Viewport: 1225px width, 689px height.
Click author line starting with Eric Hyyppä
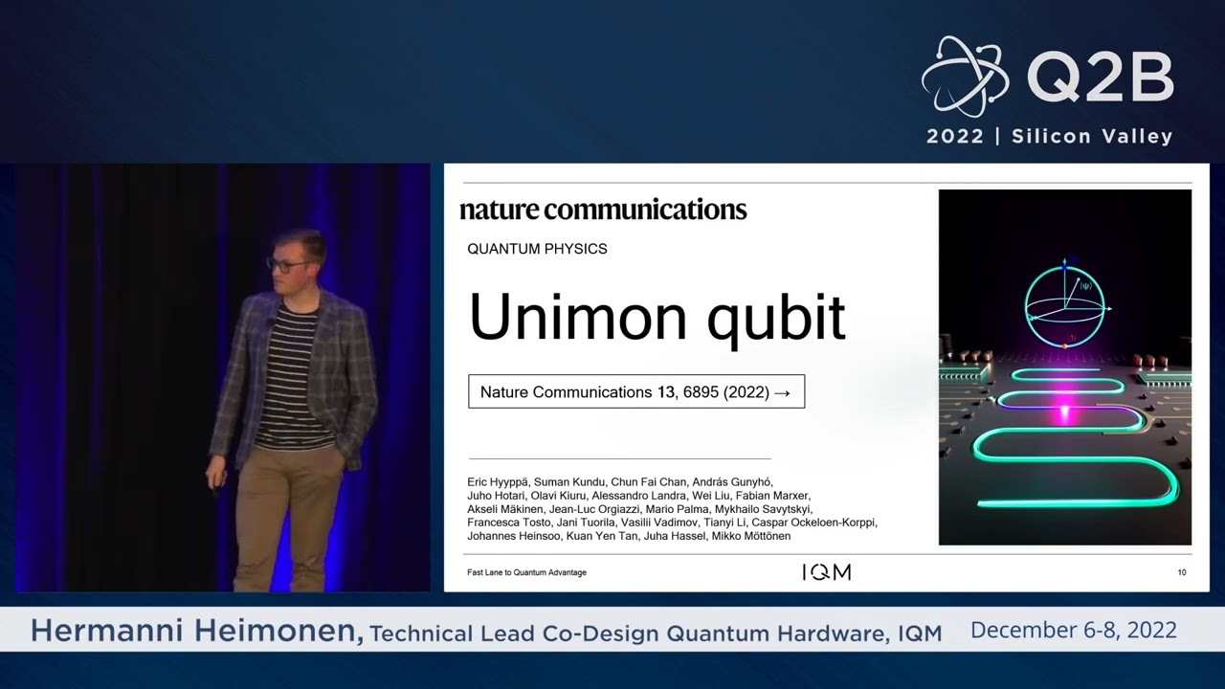620,481
